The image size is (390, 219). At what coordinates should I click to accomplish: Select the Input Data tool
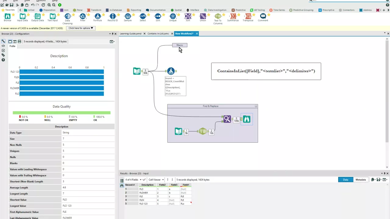(22, 17)
